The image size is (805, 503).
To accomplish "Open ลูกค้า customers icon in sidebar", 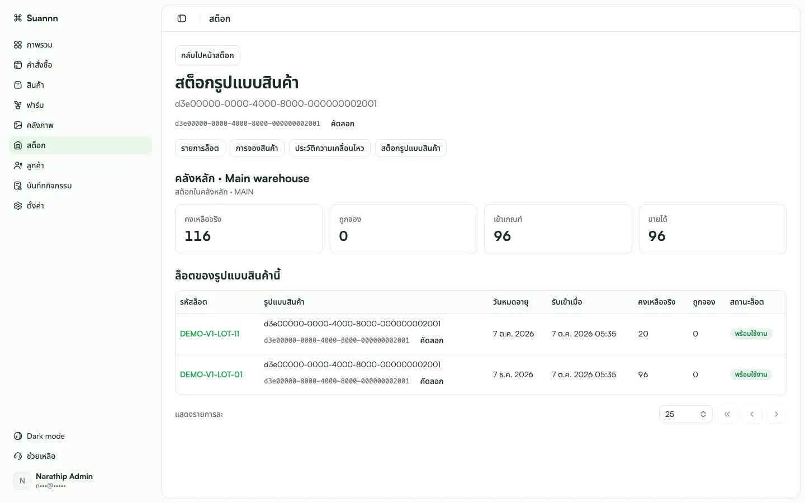I will [18, 165].
